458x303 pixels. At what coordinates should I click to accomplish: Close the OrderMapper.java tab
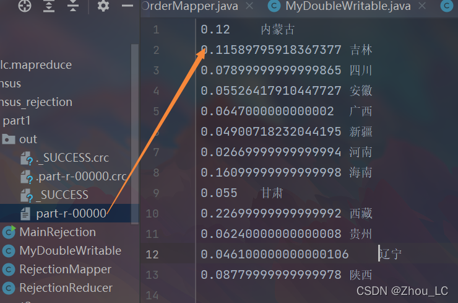click(249, 6)
